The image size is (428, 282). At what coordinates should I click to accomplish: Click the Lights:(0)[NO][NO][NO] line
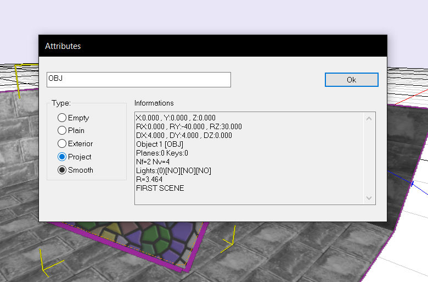coord(173,170)
